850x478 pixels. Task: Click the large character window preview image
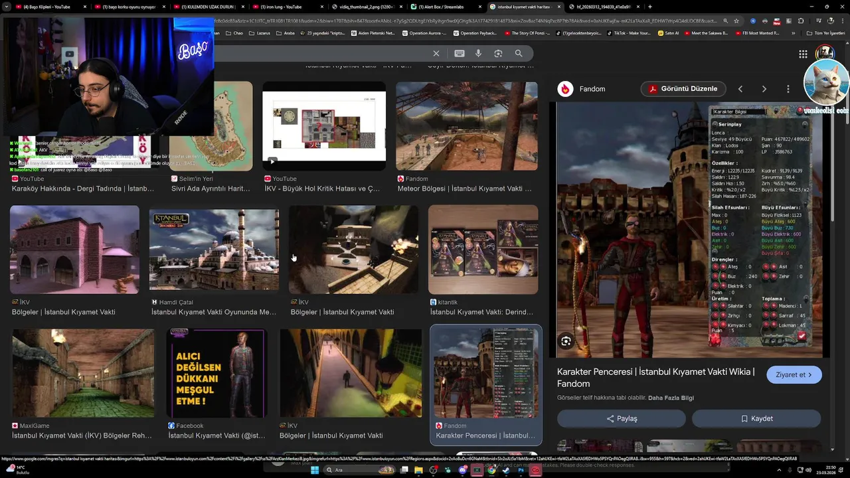(x=693, y=230)
